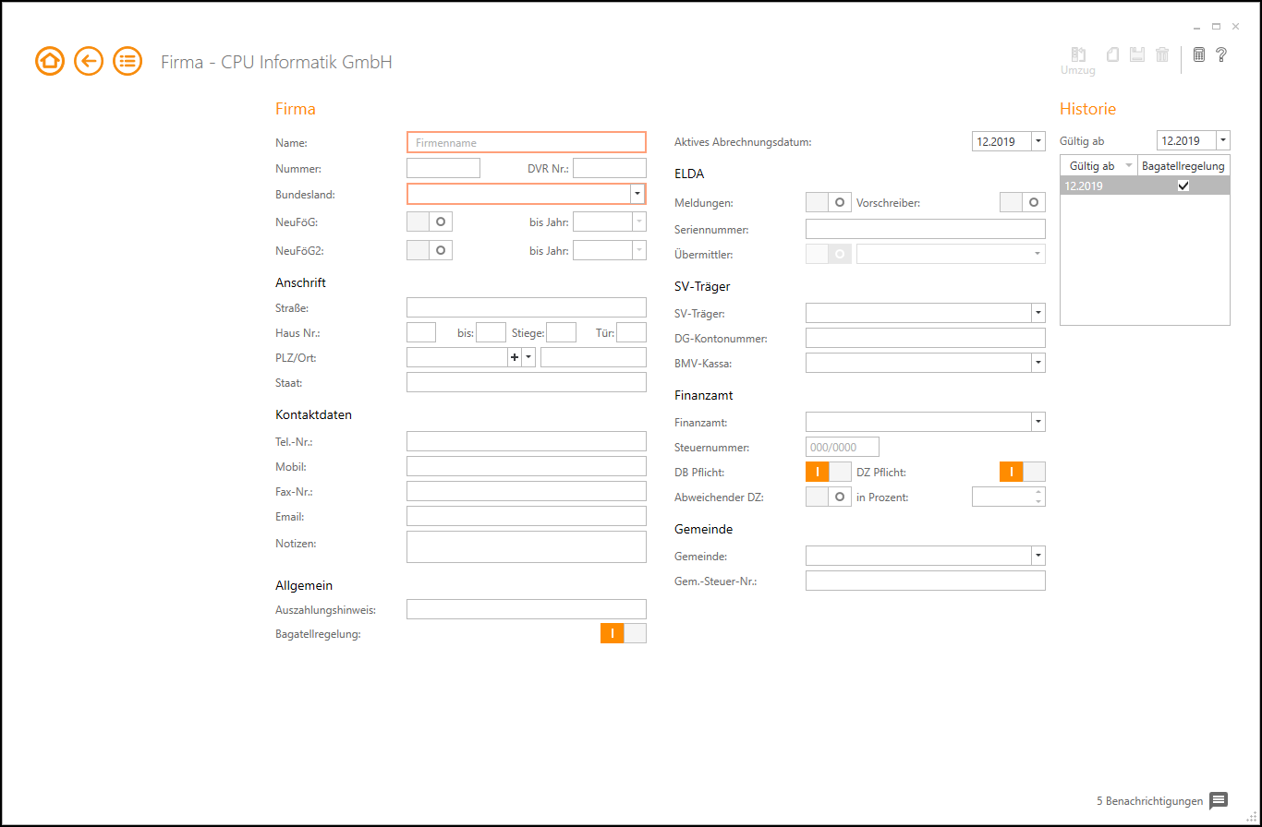Toggle Abweichender DZ switch
1262x827 pixels.
click(829, 497)
